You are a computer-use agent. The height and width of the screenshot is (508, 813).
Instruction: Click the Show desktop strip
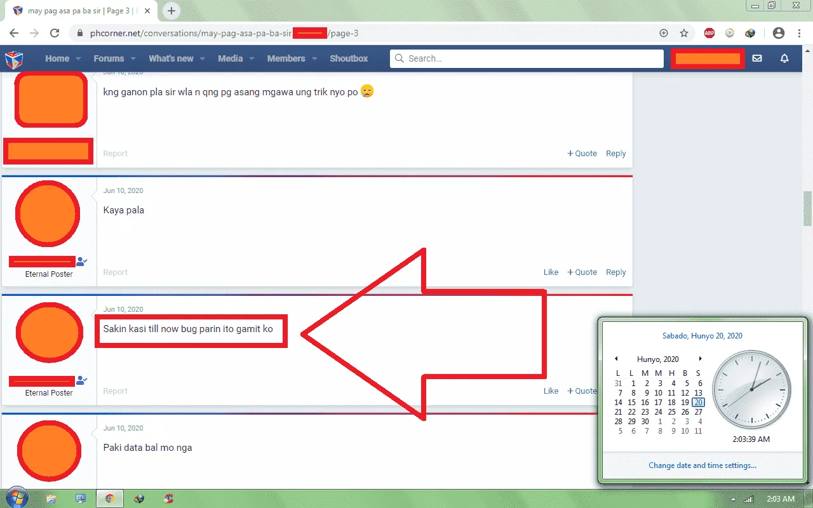pos(809,498)
